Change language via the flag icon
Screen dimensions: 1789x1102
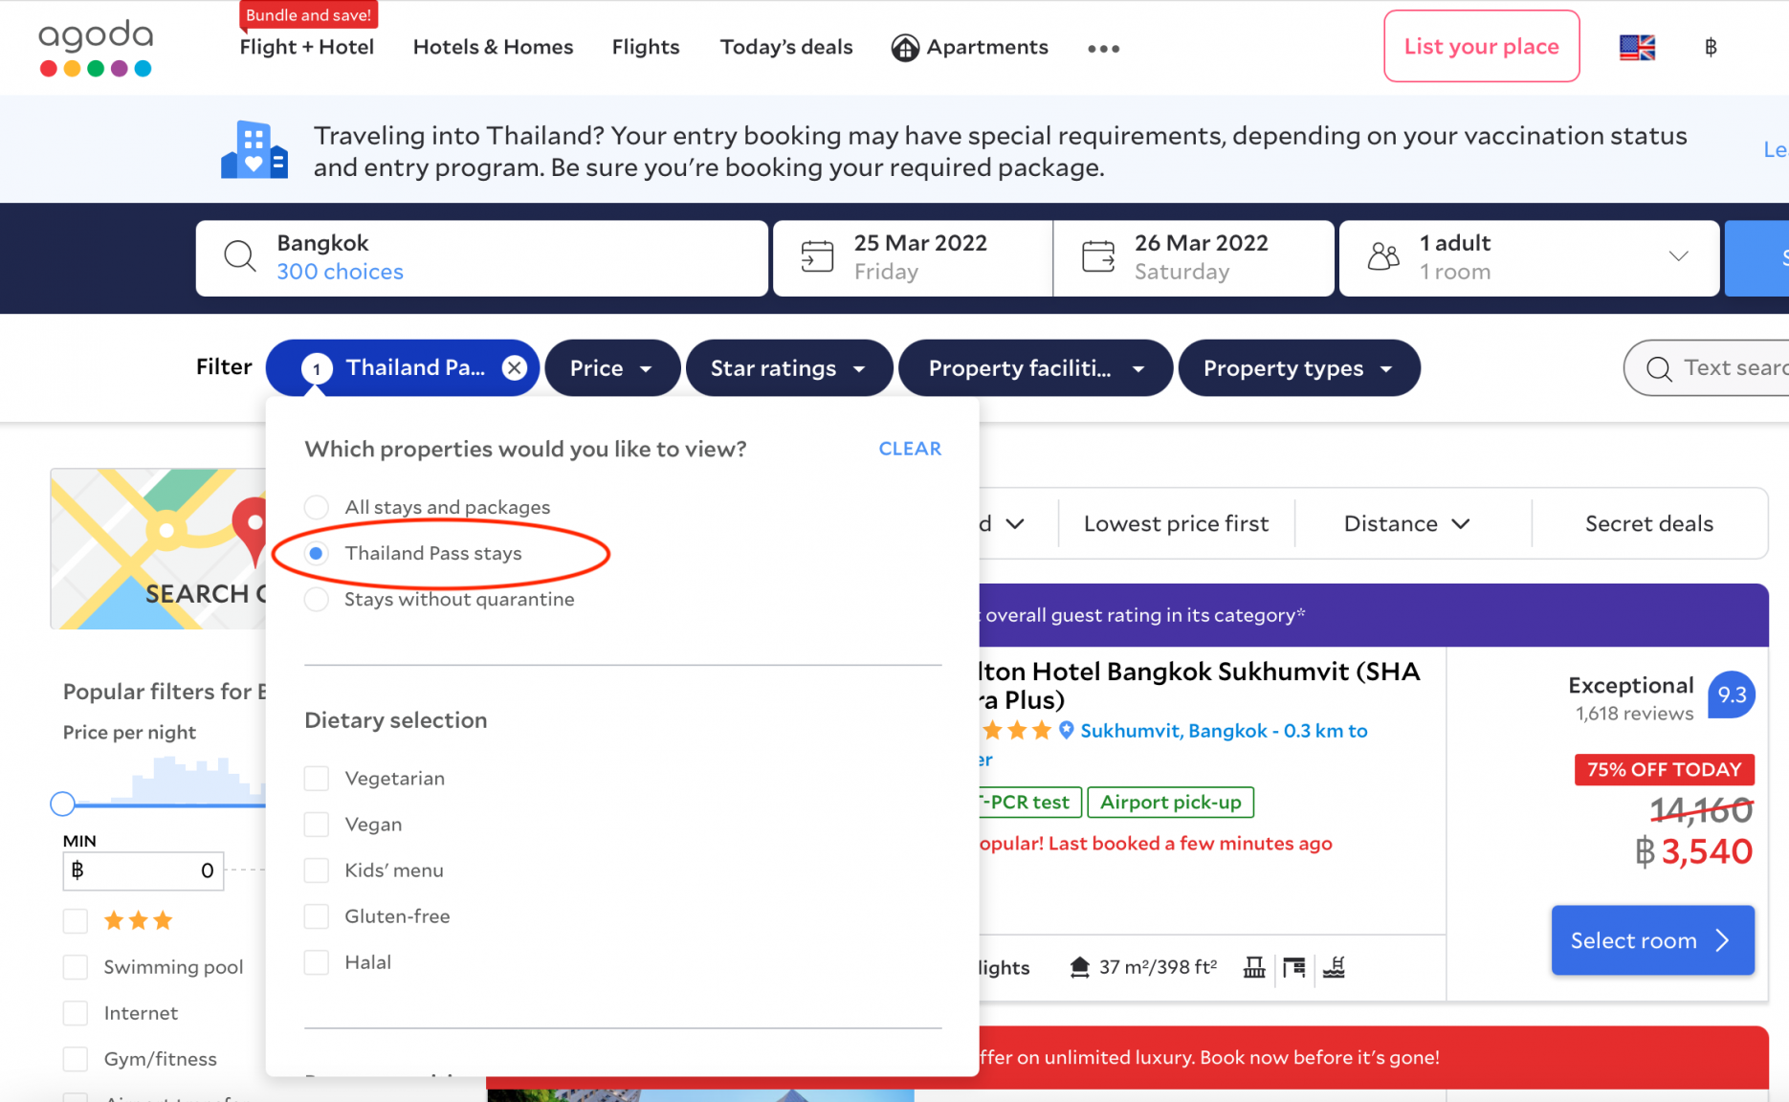[1637, 47]
